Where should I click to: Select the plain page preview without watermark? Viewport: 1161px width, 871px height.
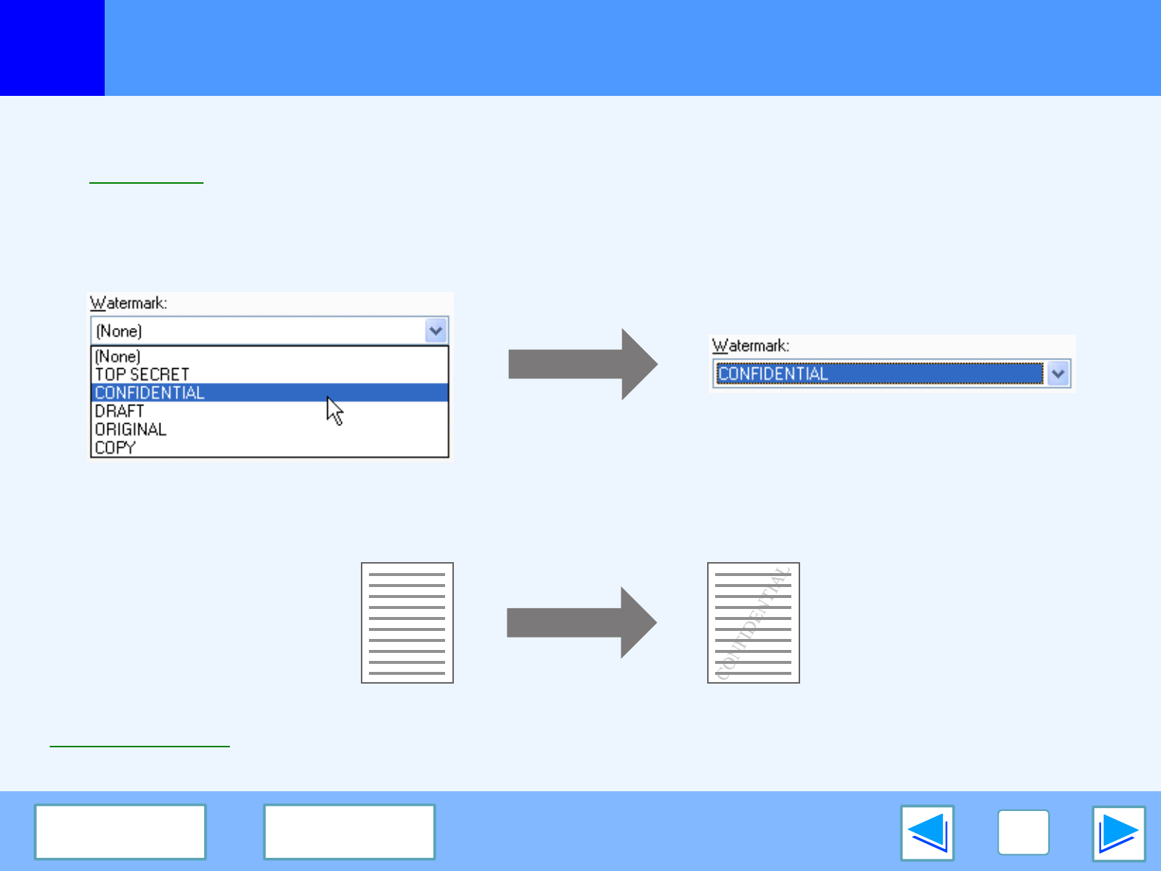coord(407,623)
